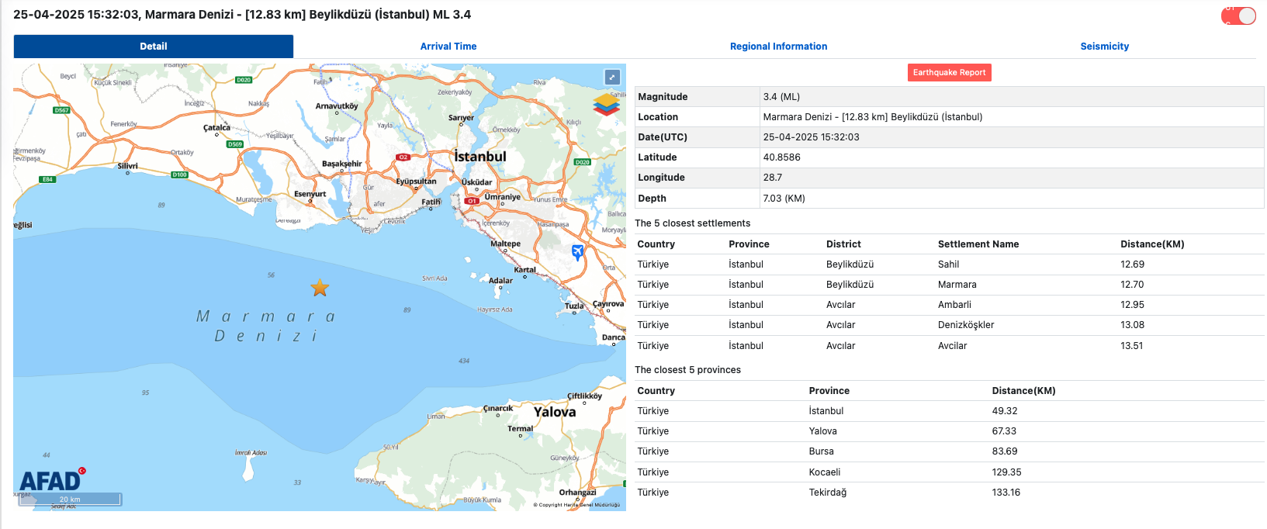Screen dimensions: 1267x529
Task: Click the earthquake title heading text
Action: pyautogui.click(x=242, y=15)
